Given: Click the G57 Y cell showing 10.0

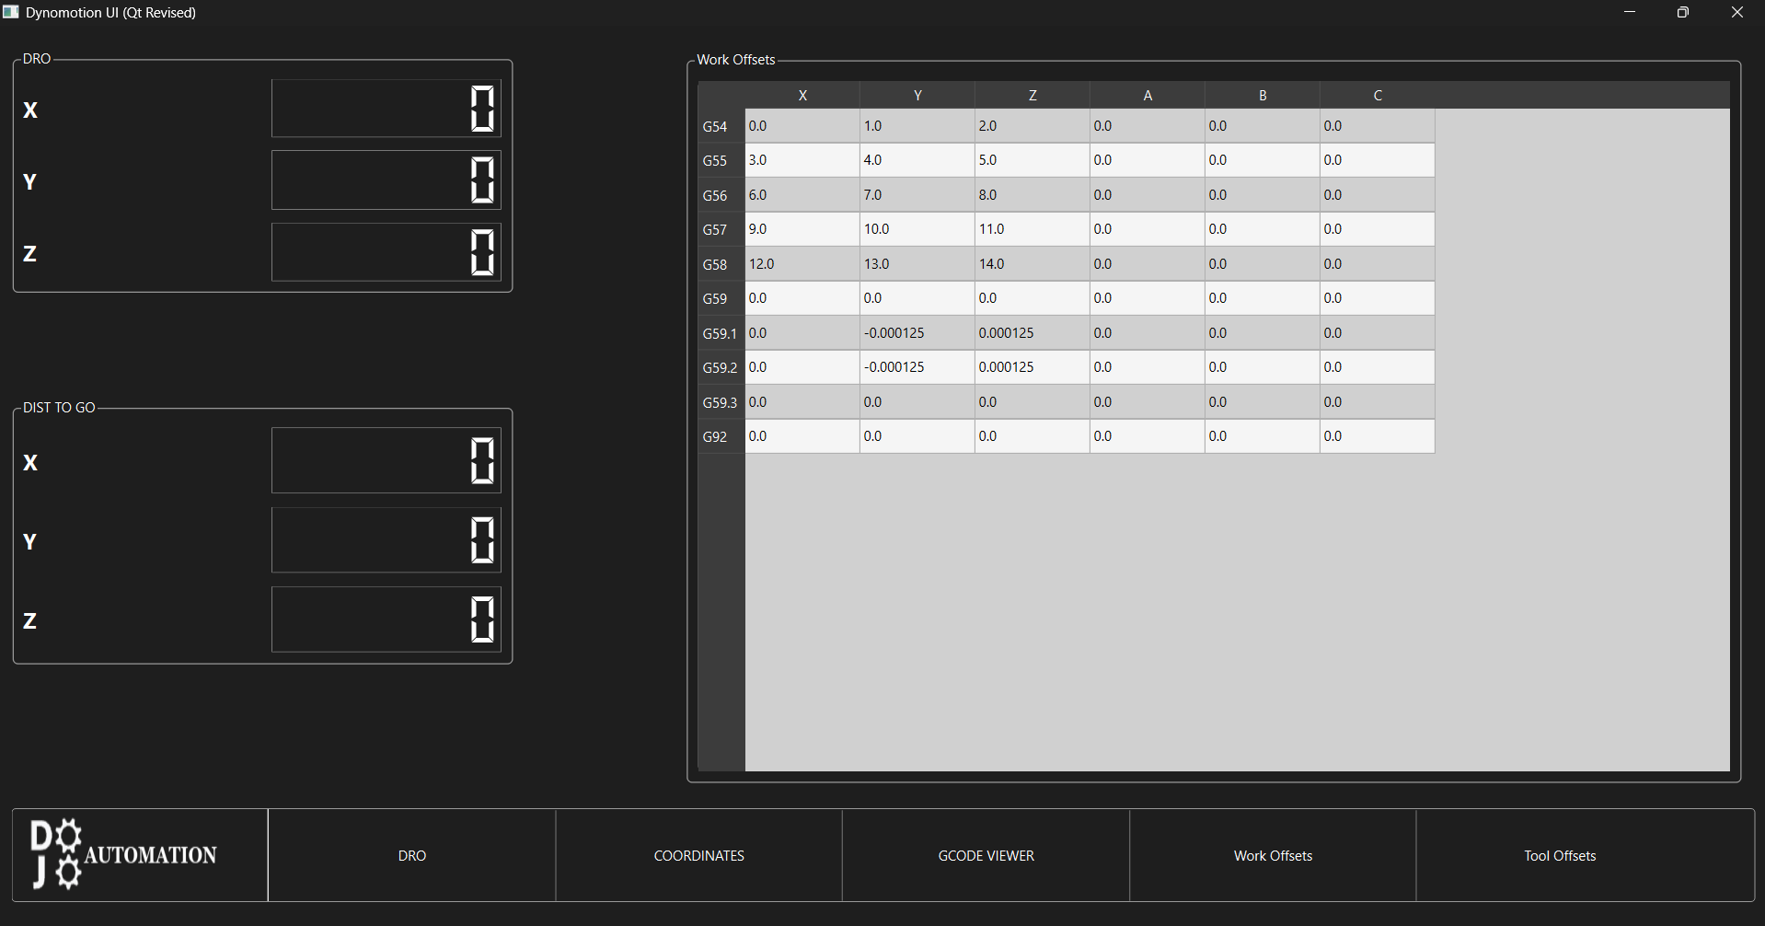Looking at the screenshot, I should [917, 229].
